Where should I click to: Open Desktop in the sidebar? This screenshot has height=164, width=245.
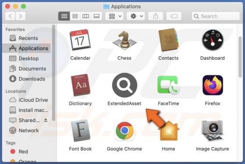click(x=27, y=58)
